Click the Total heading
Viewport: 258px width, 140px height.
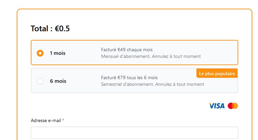[50, 29]
